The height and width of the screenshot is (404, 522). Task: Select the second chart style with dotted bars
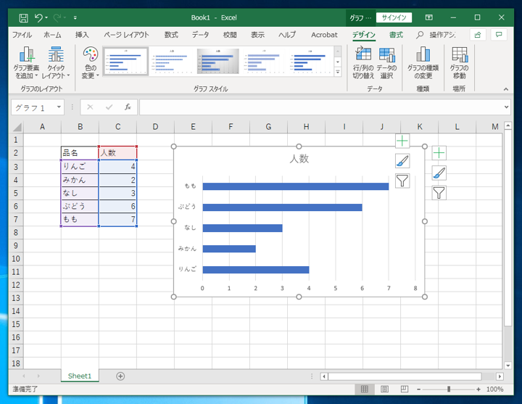coord(172,61)
